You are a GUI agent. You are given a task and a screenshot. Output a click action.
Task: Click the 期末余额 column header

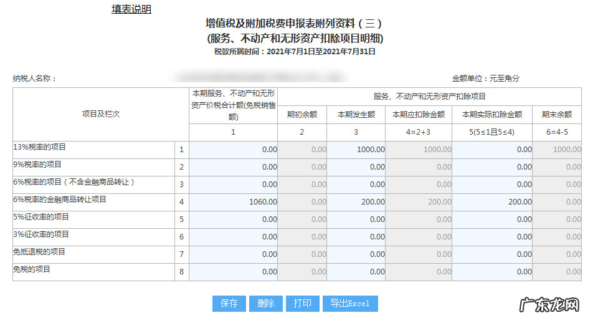(557, 114)
